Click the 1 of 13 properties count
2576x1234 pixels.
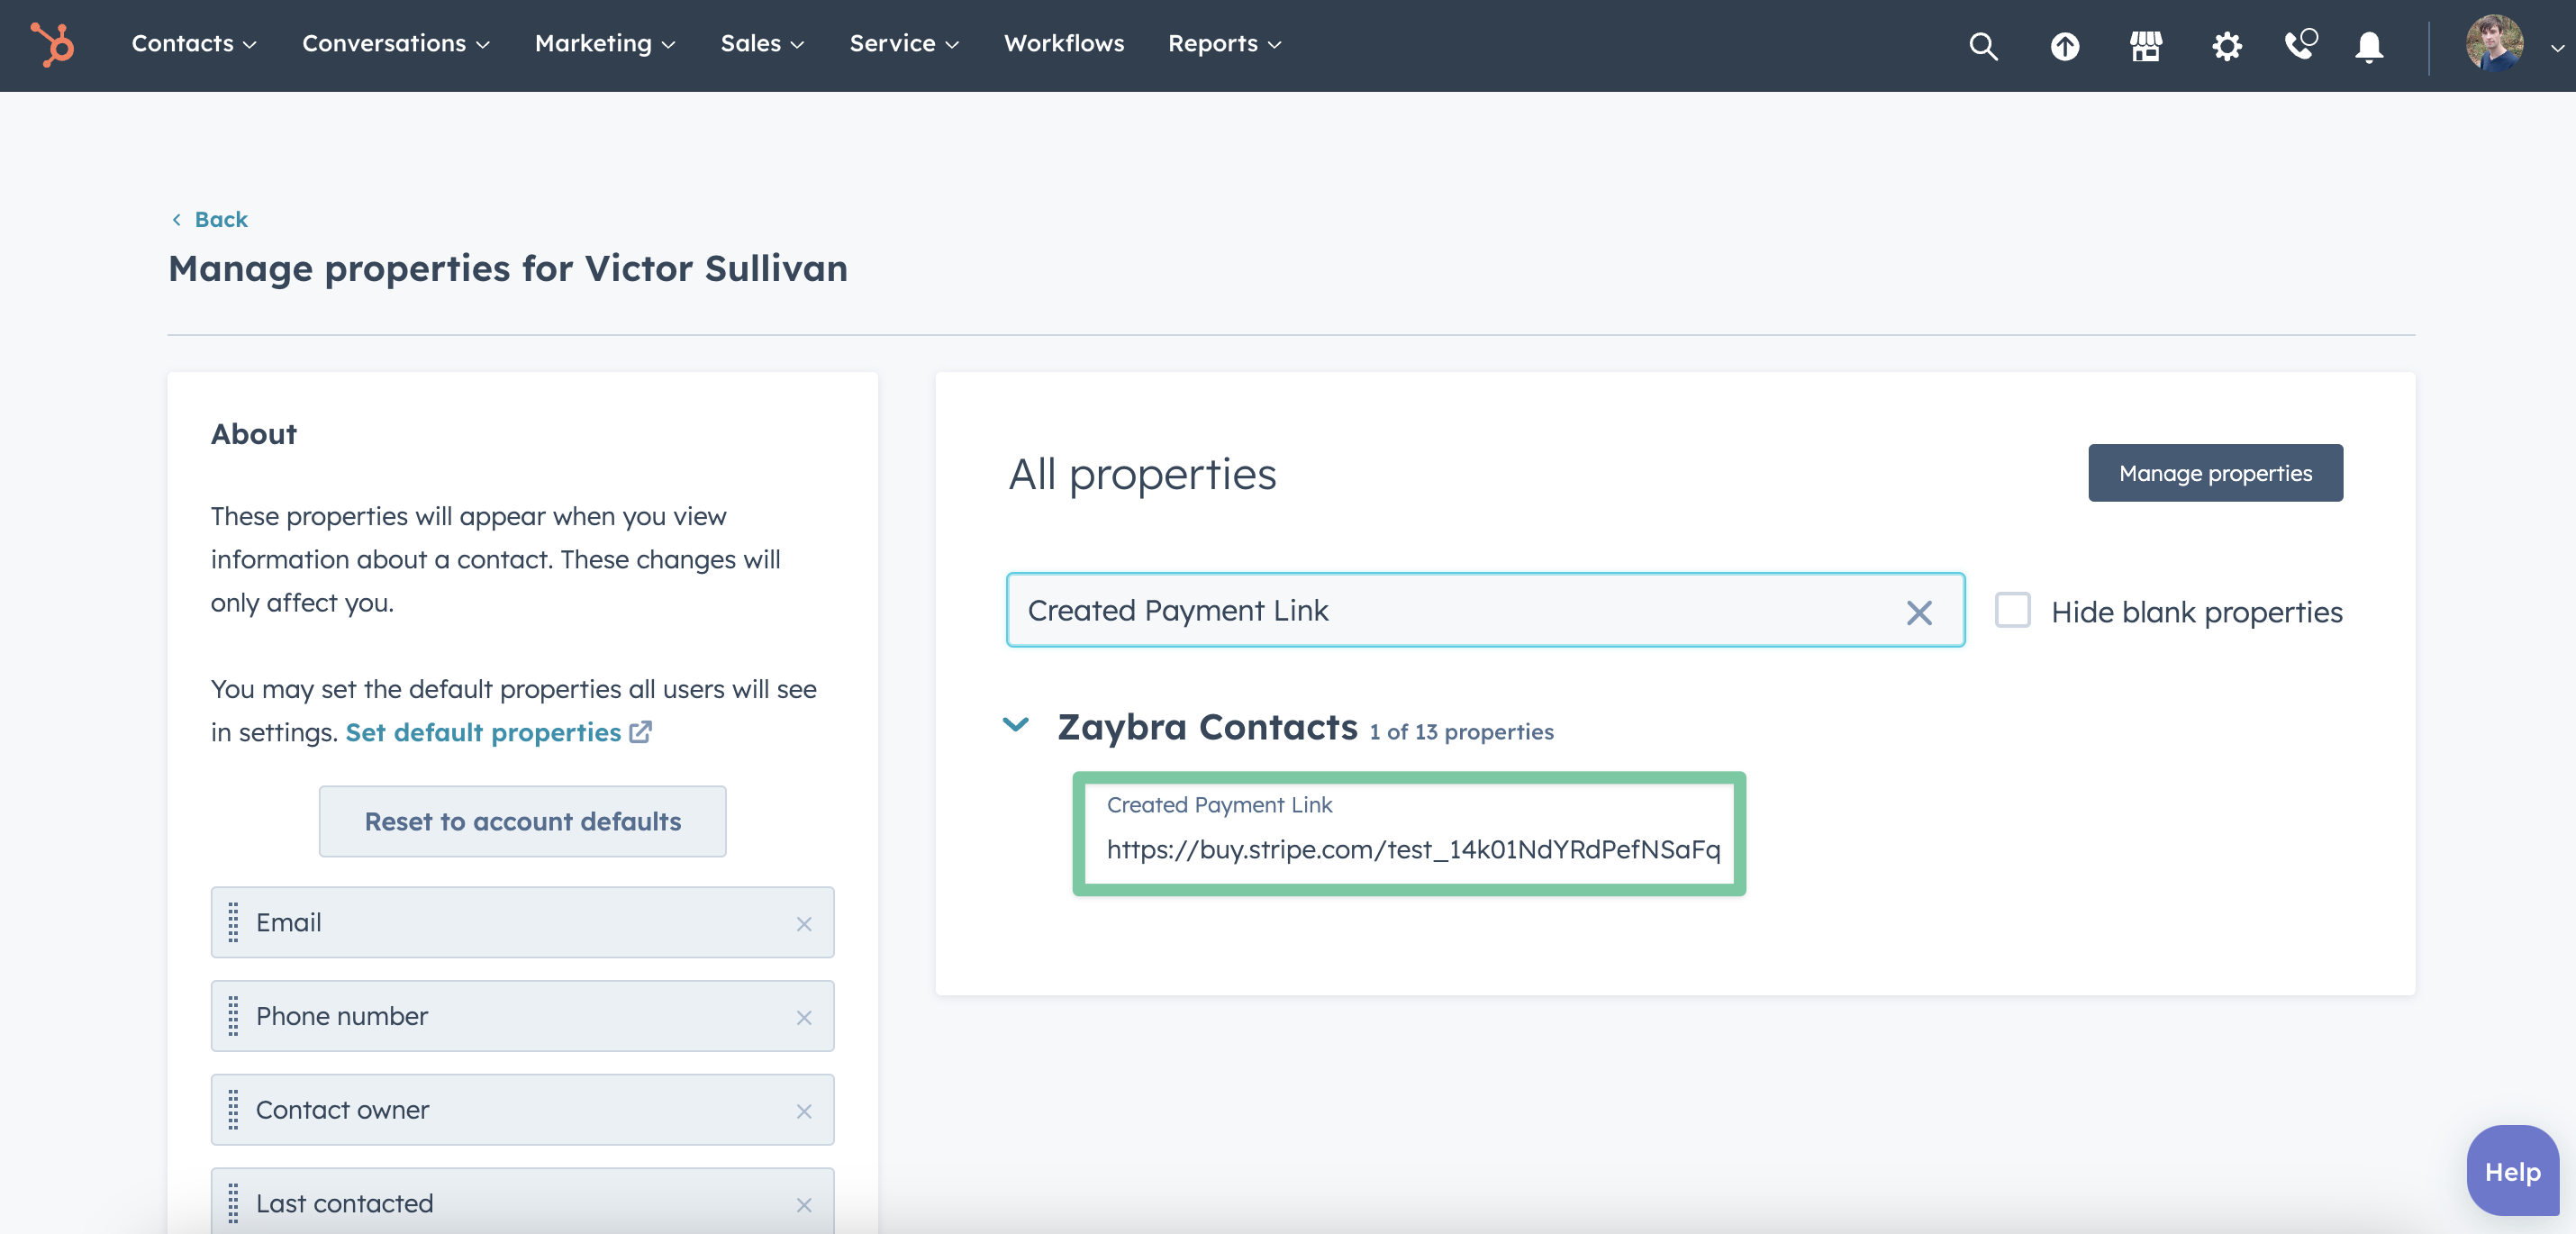click(1461, 732)
